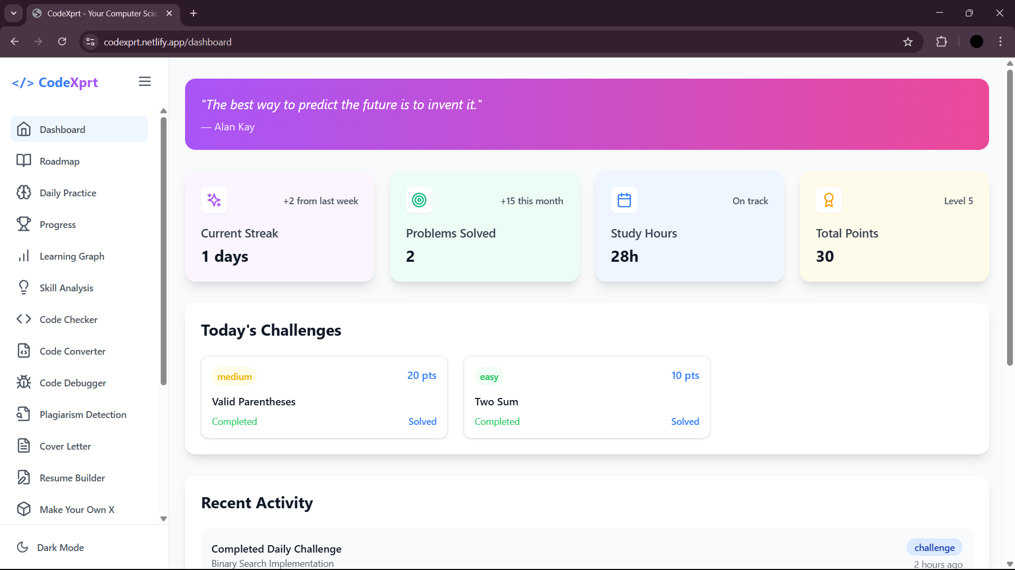Open Daily Practice brain icon

tap(24, 192)
